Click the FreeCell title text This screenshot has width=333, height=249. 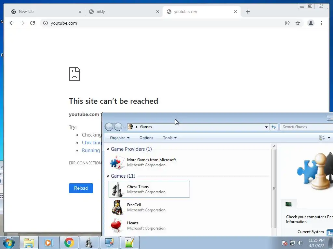[134, 205]
